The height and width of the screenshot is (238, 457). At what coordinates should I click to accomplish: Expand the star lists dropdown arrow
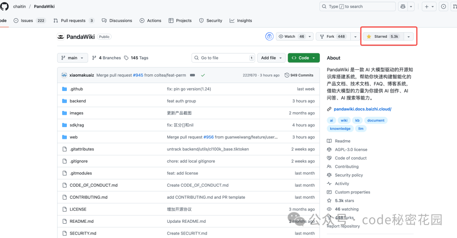pyautogui.click(x=409, y=36)
